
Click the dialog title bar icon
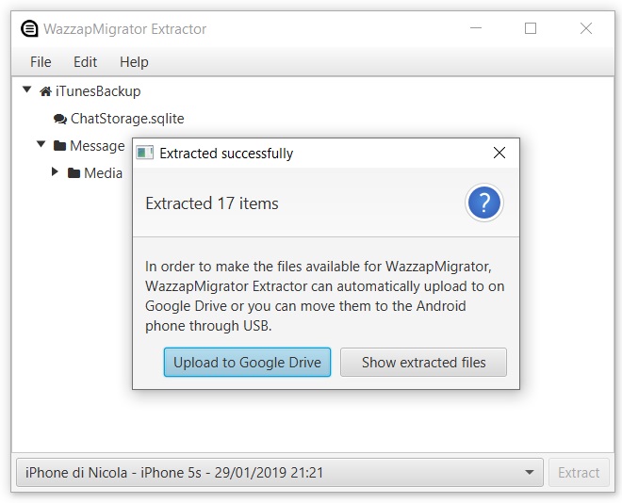144,153
